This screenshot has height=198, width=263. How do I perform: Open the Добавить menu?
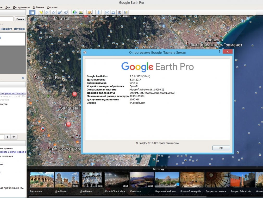pos(39,7)
